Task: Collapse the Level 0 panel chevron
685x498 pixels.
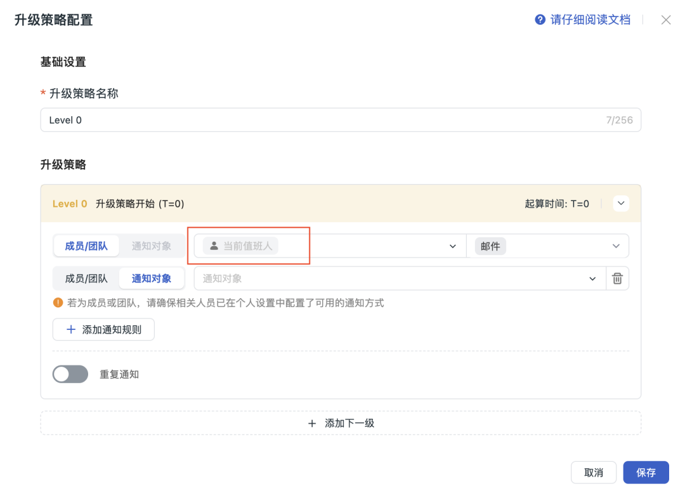Action: 621,204
